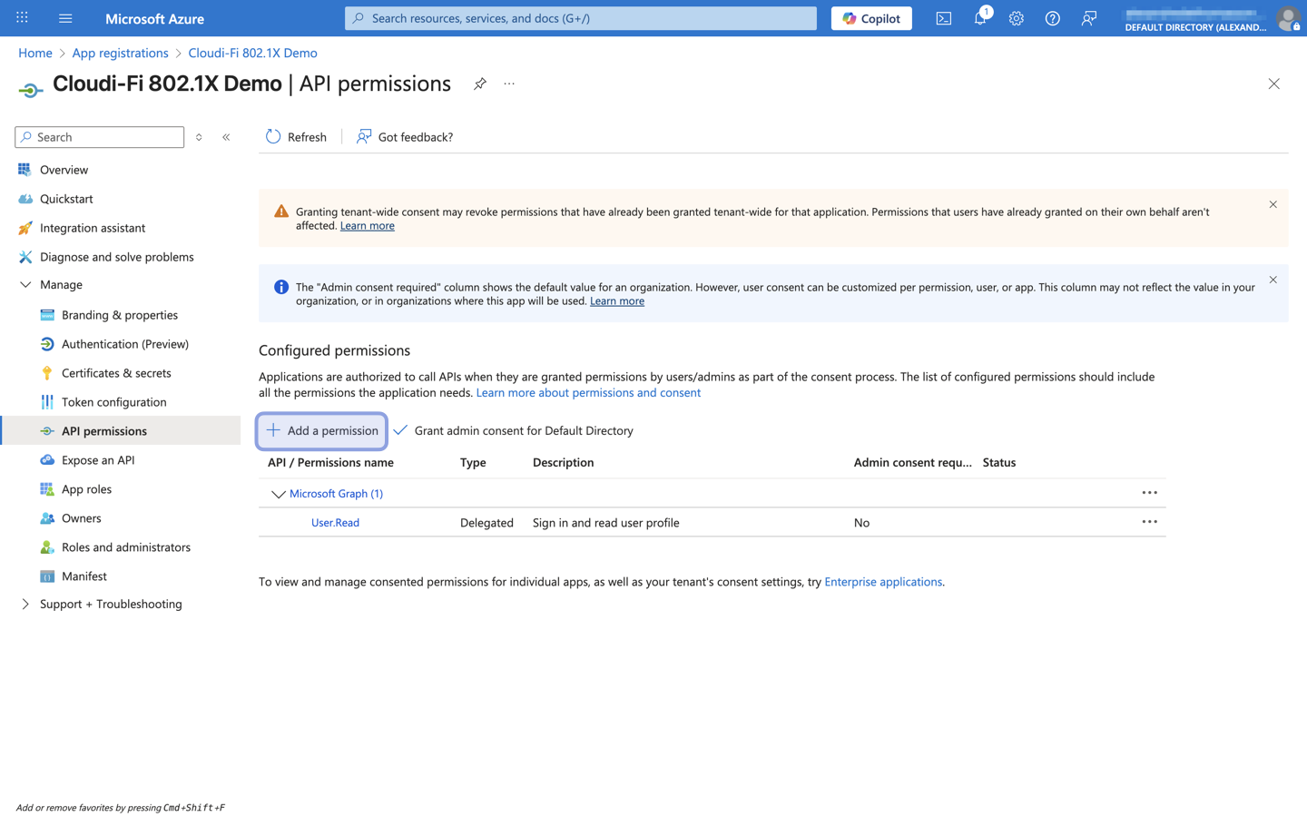1307x817 pixels.
Task: Collapse the left sidebar menu
Action: click(226, 137)
